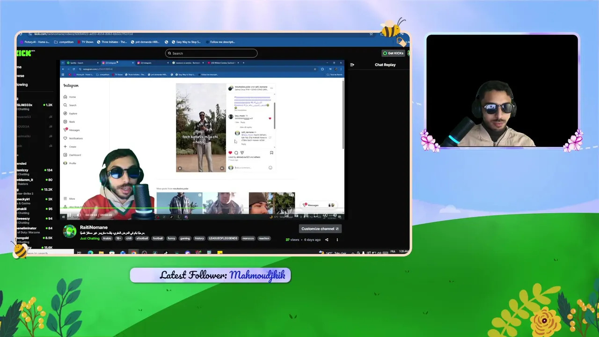Open the Customize channel page
This screenshot has width=599, height=337.
coord(320,229)
